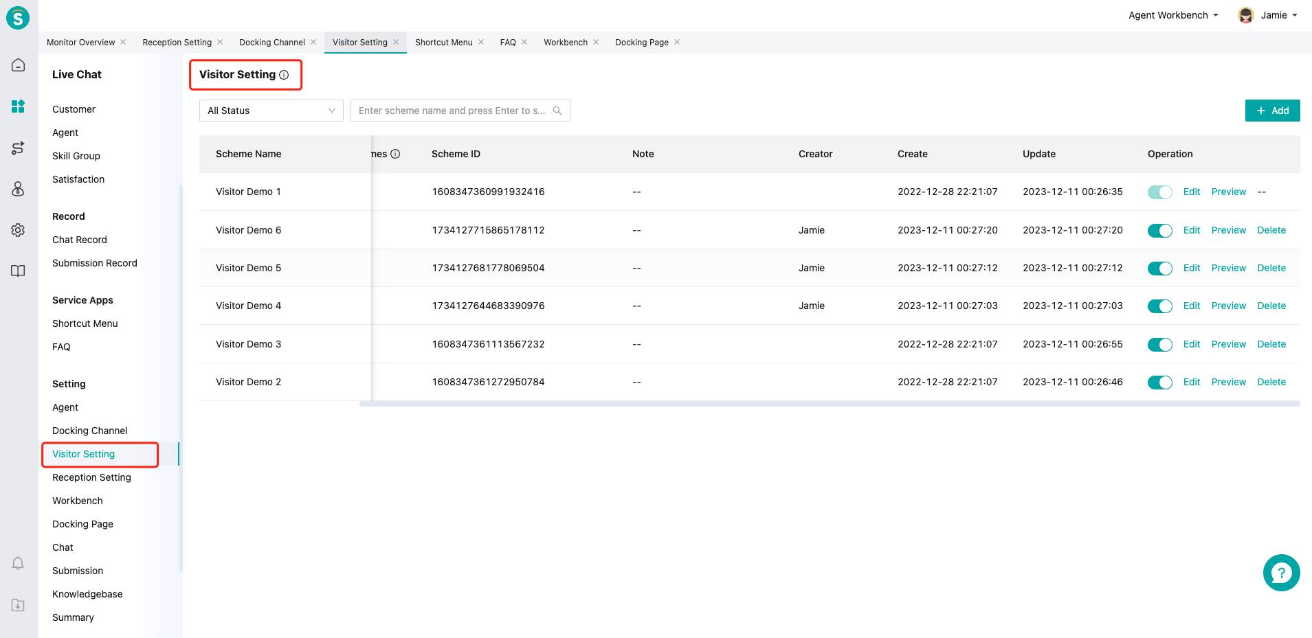Toggle the Visitor Demo 1 status switch
The image size is (1312, 638).
[x=1160, y=192]
